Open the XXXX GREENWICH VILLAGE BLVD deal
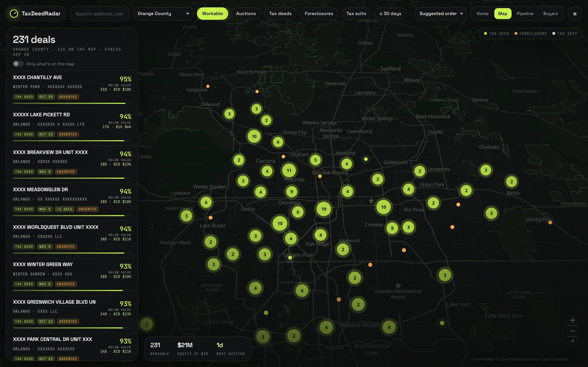Image resolution: width=588 pixels, height=367 pixels. [72, 314]
